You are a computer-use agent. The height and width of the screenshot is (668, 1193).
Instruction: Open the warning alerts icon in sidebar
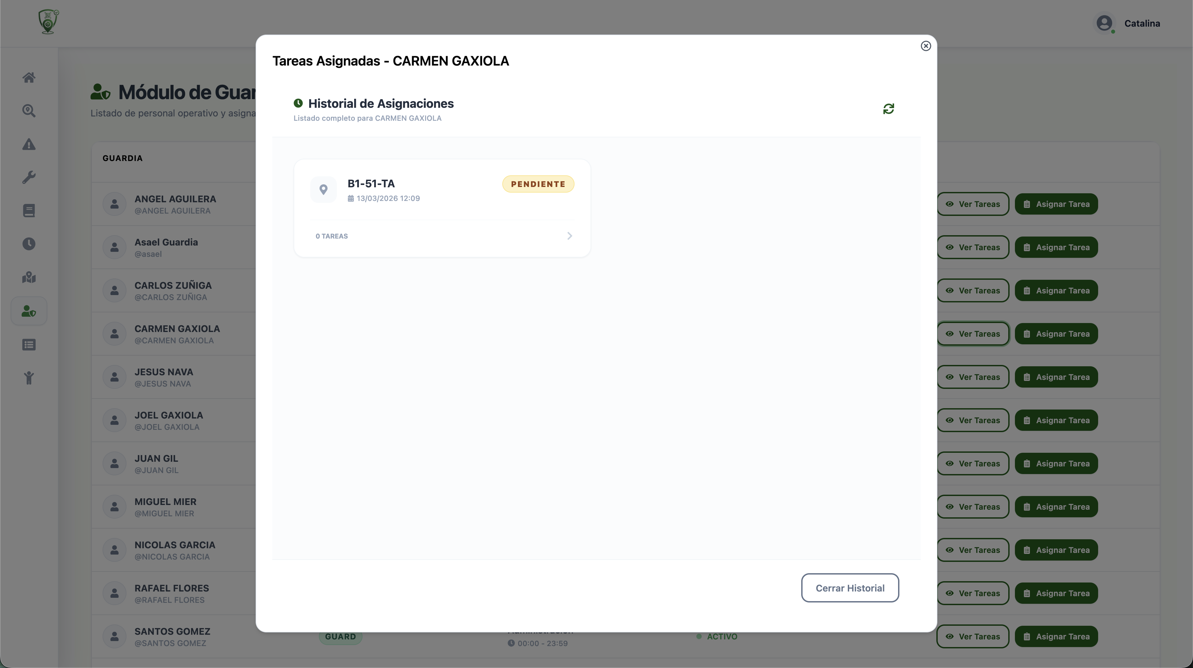[29, 144]
